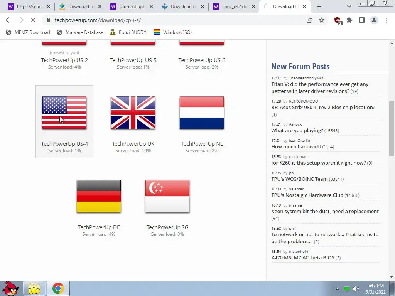Open a new browser tab
The image size is (395, 296).
click(x=319, y=7)
